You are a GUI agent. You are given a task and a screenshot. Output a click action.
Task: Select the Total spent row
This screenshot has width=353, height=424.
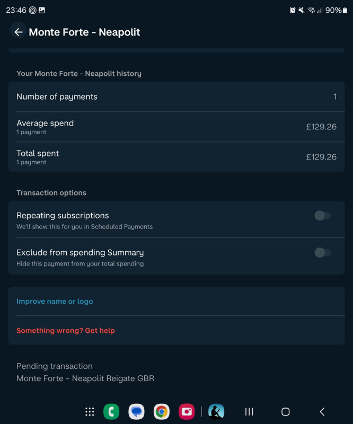(x=176, y=157)
